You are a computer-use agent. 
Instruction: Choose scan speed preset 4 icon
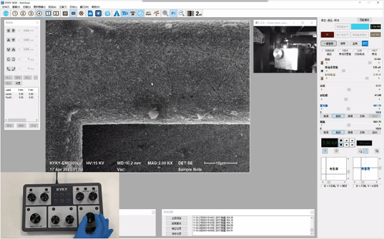coord(39,13)
